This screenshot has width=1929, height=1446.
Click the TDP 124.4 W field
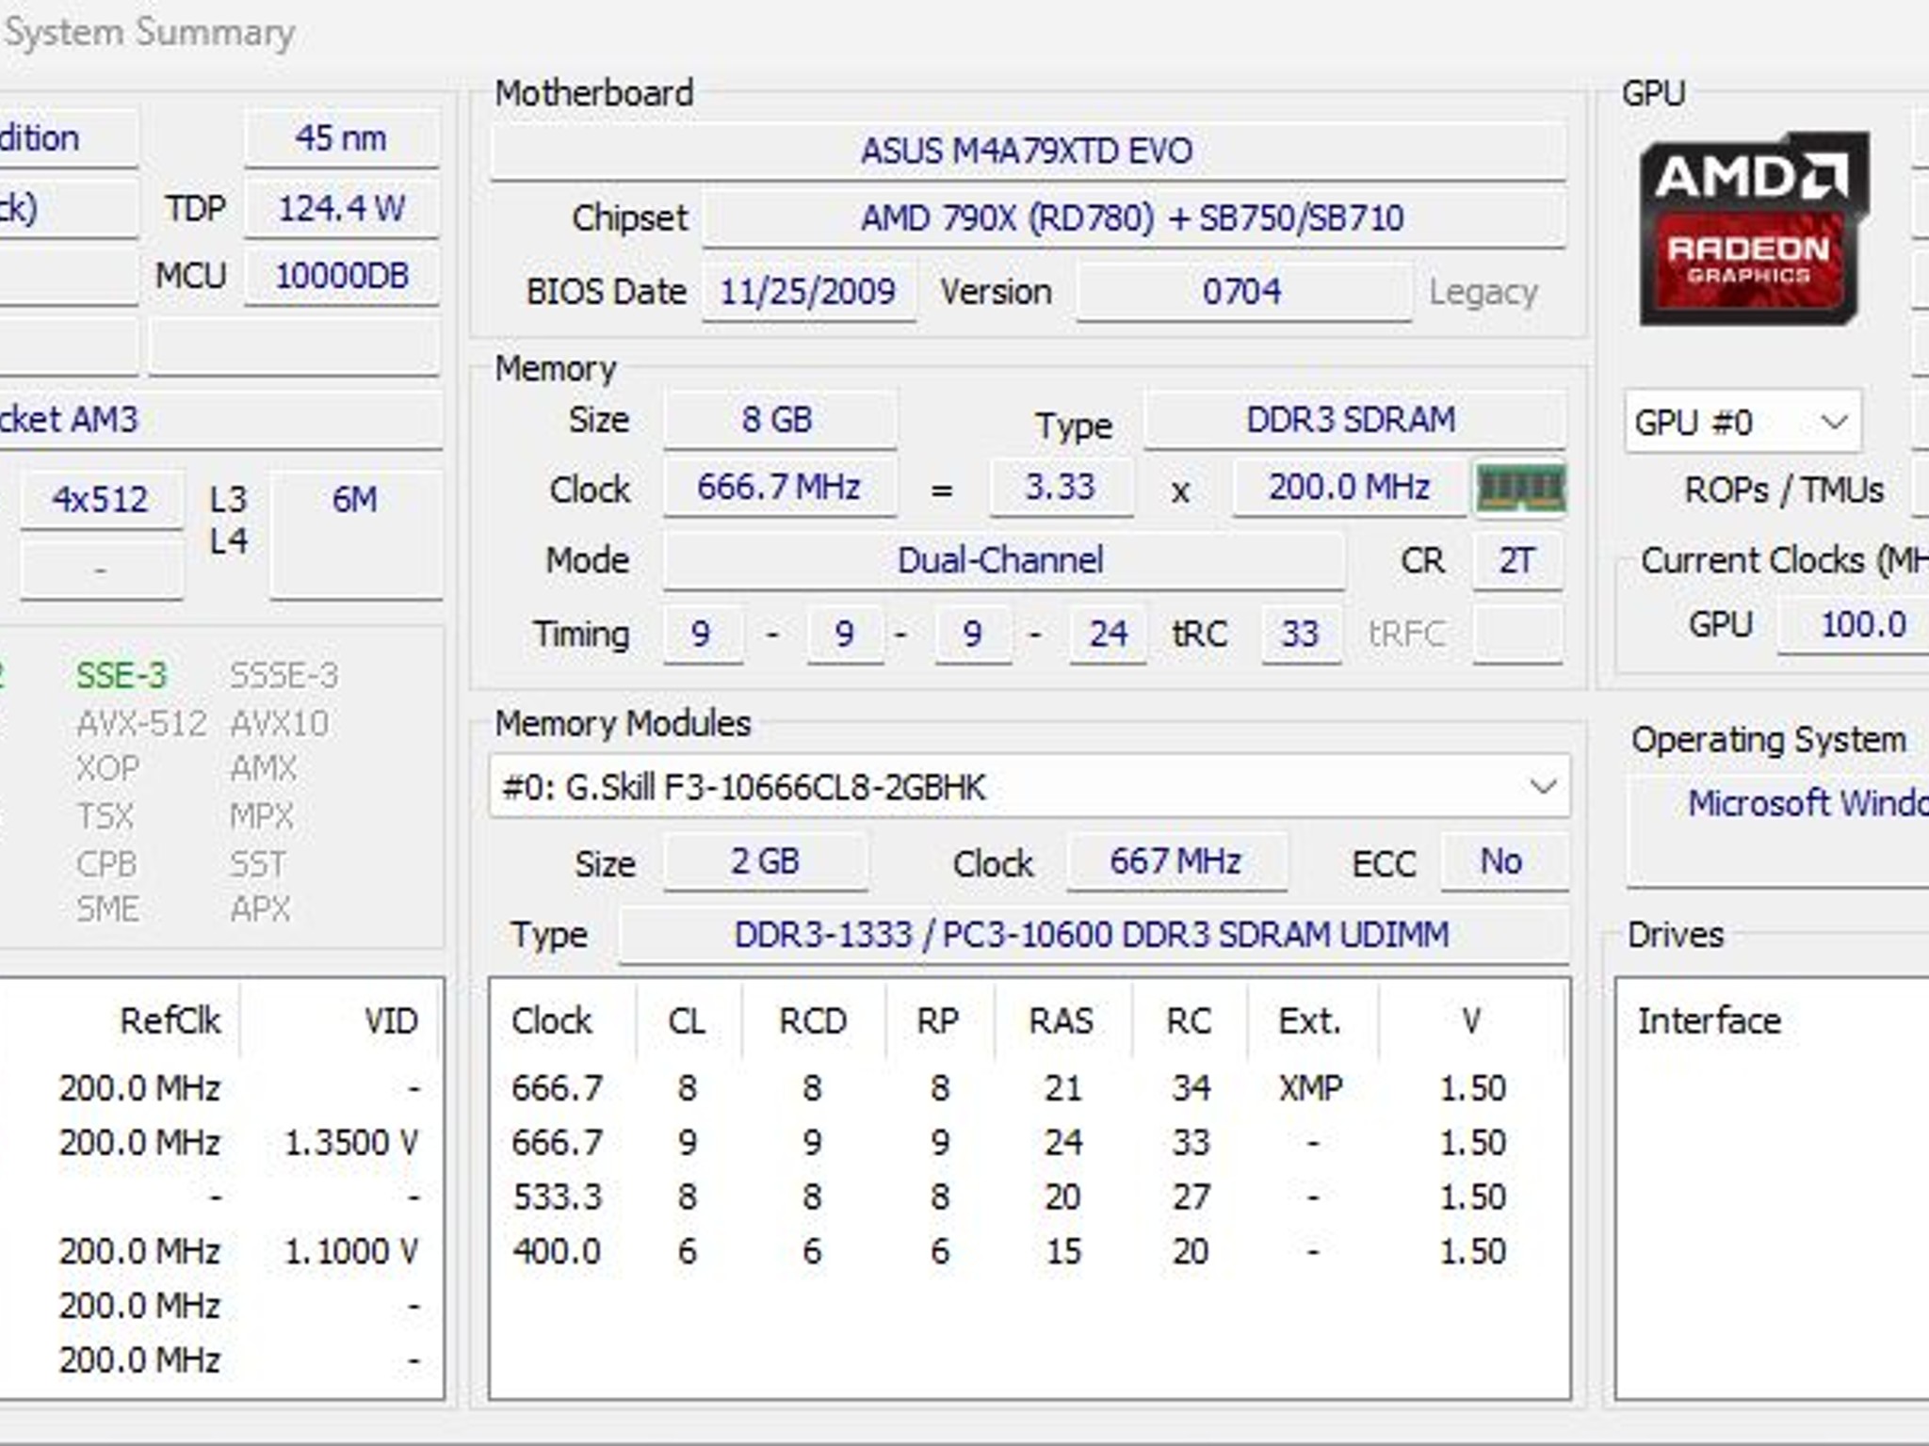coord(342,208)
